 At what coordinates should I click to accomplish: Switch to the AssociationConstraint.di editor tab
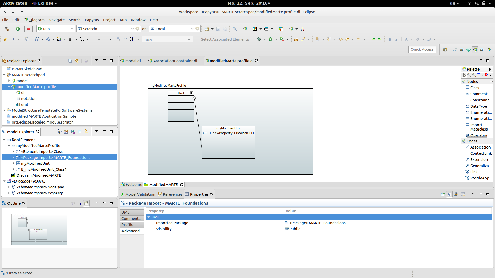[172, 61]
